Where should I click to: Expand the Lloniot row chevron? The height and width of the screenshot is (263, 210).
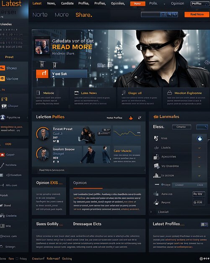click(151, 212)
